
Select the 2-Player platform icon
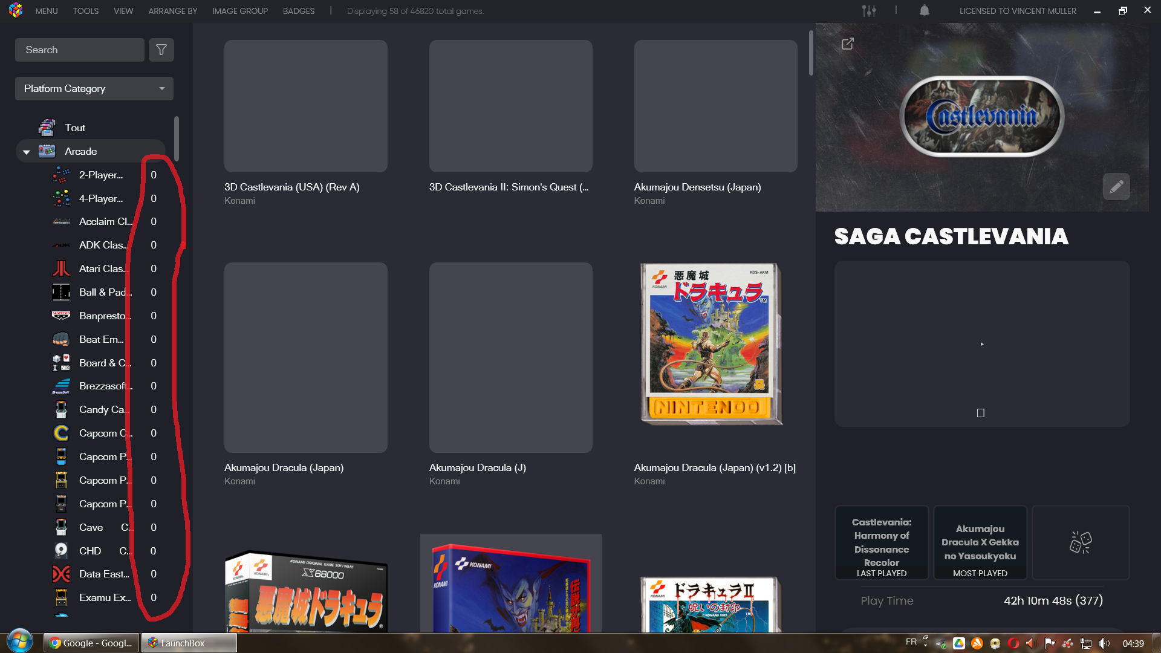tap(61, 175)
